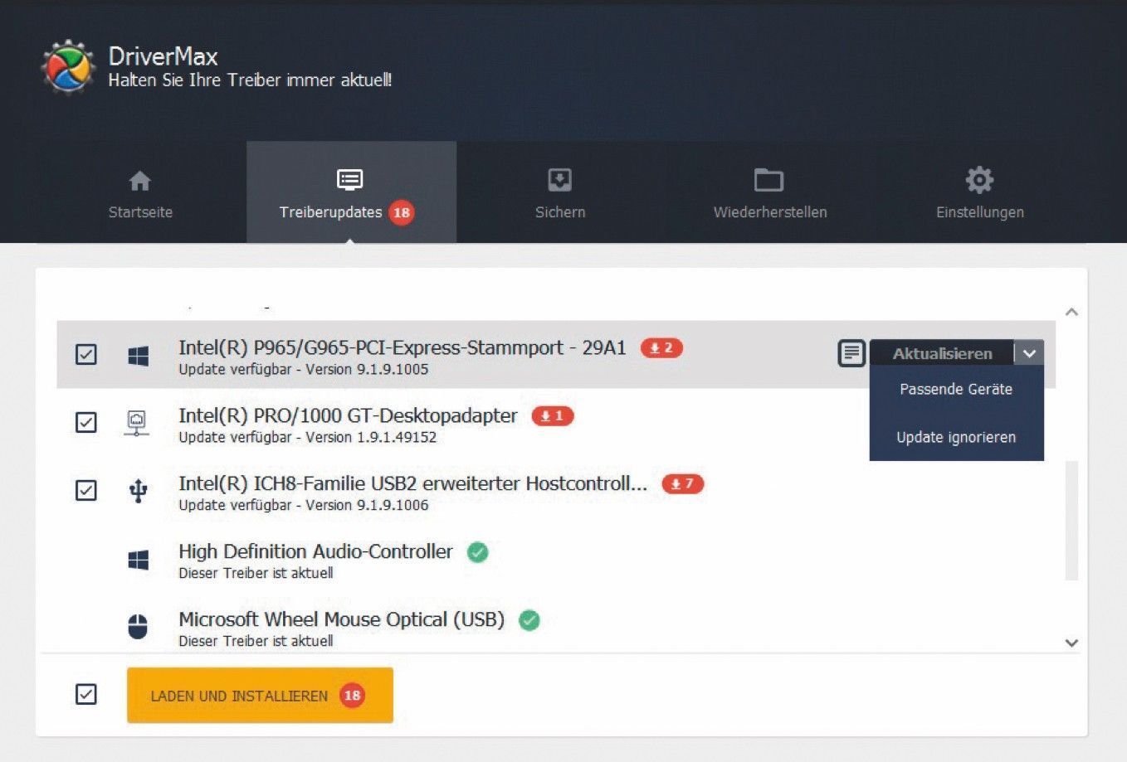
Task: Click the mouse icon for Microsoft Wheel Mouse
Action: click(138, 627)
